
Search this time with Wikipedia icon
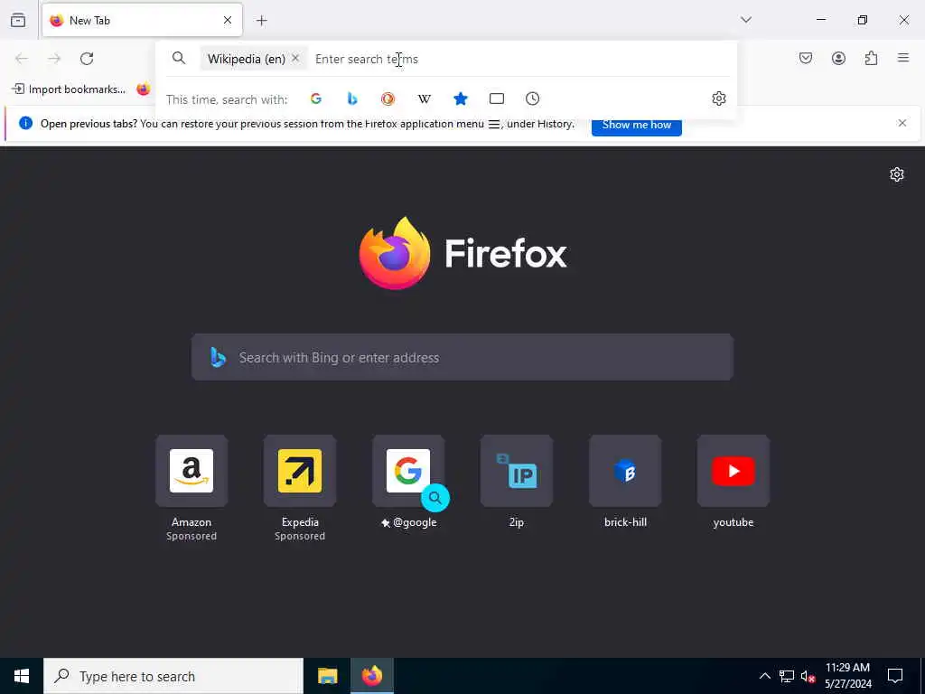[425, 98]
